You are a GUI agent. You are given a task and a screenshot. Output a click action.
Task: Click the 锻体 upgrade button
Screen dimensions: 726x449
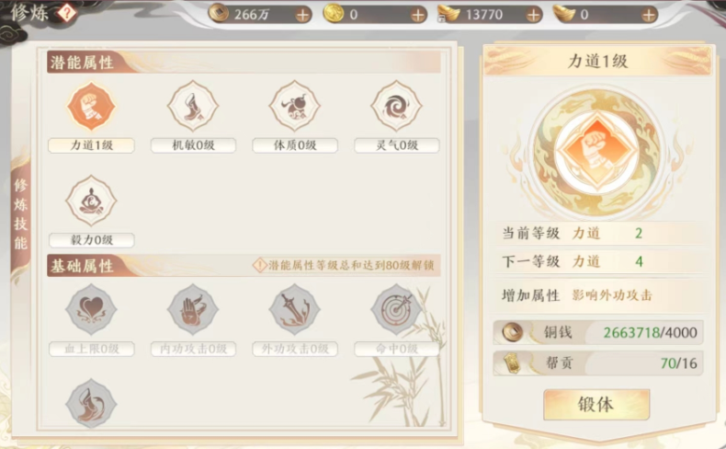point(596,405)
